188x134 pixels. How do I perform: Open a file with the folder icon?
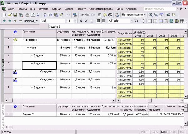coord(10,15)
